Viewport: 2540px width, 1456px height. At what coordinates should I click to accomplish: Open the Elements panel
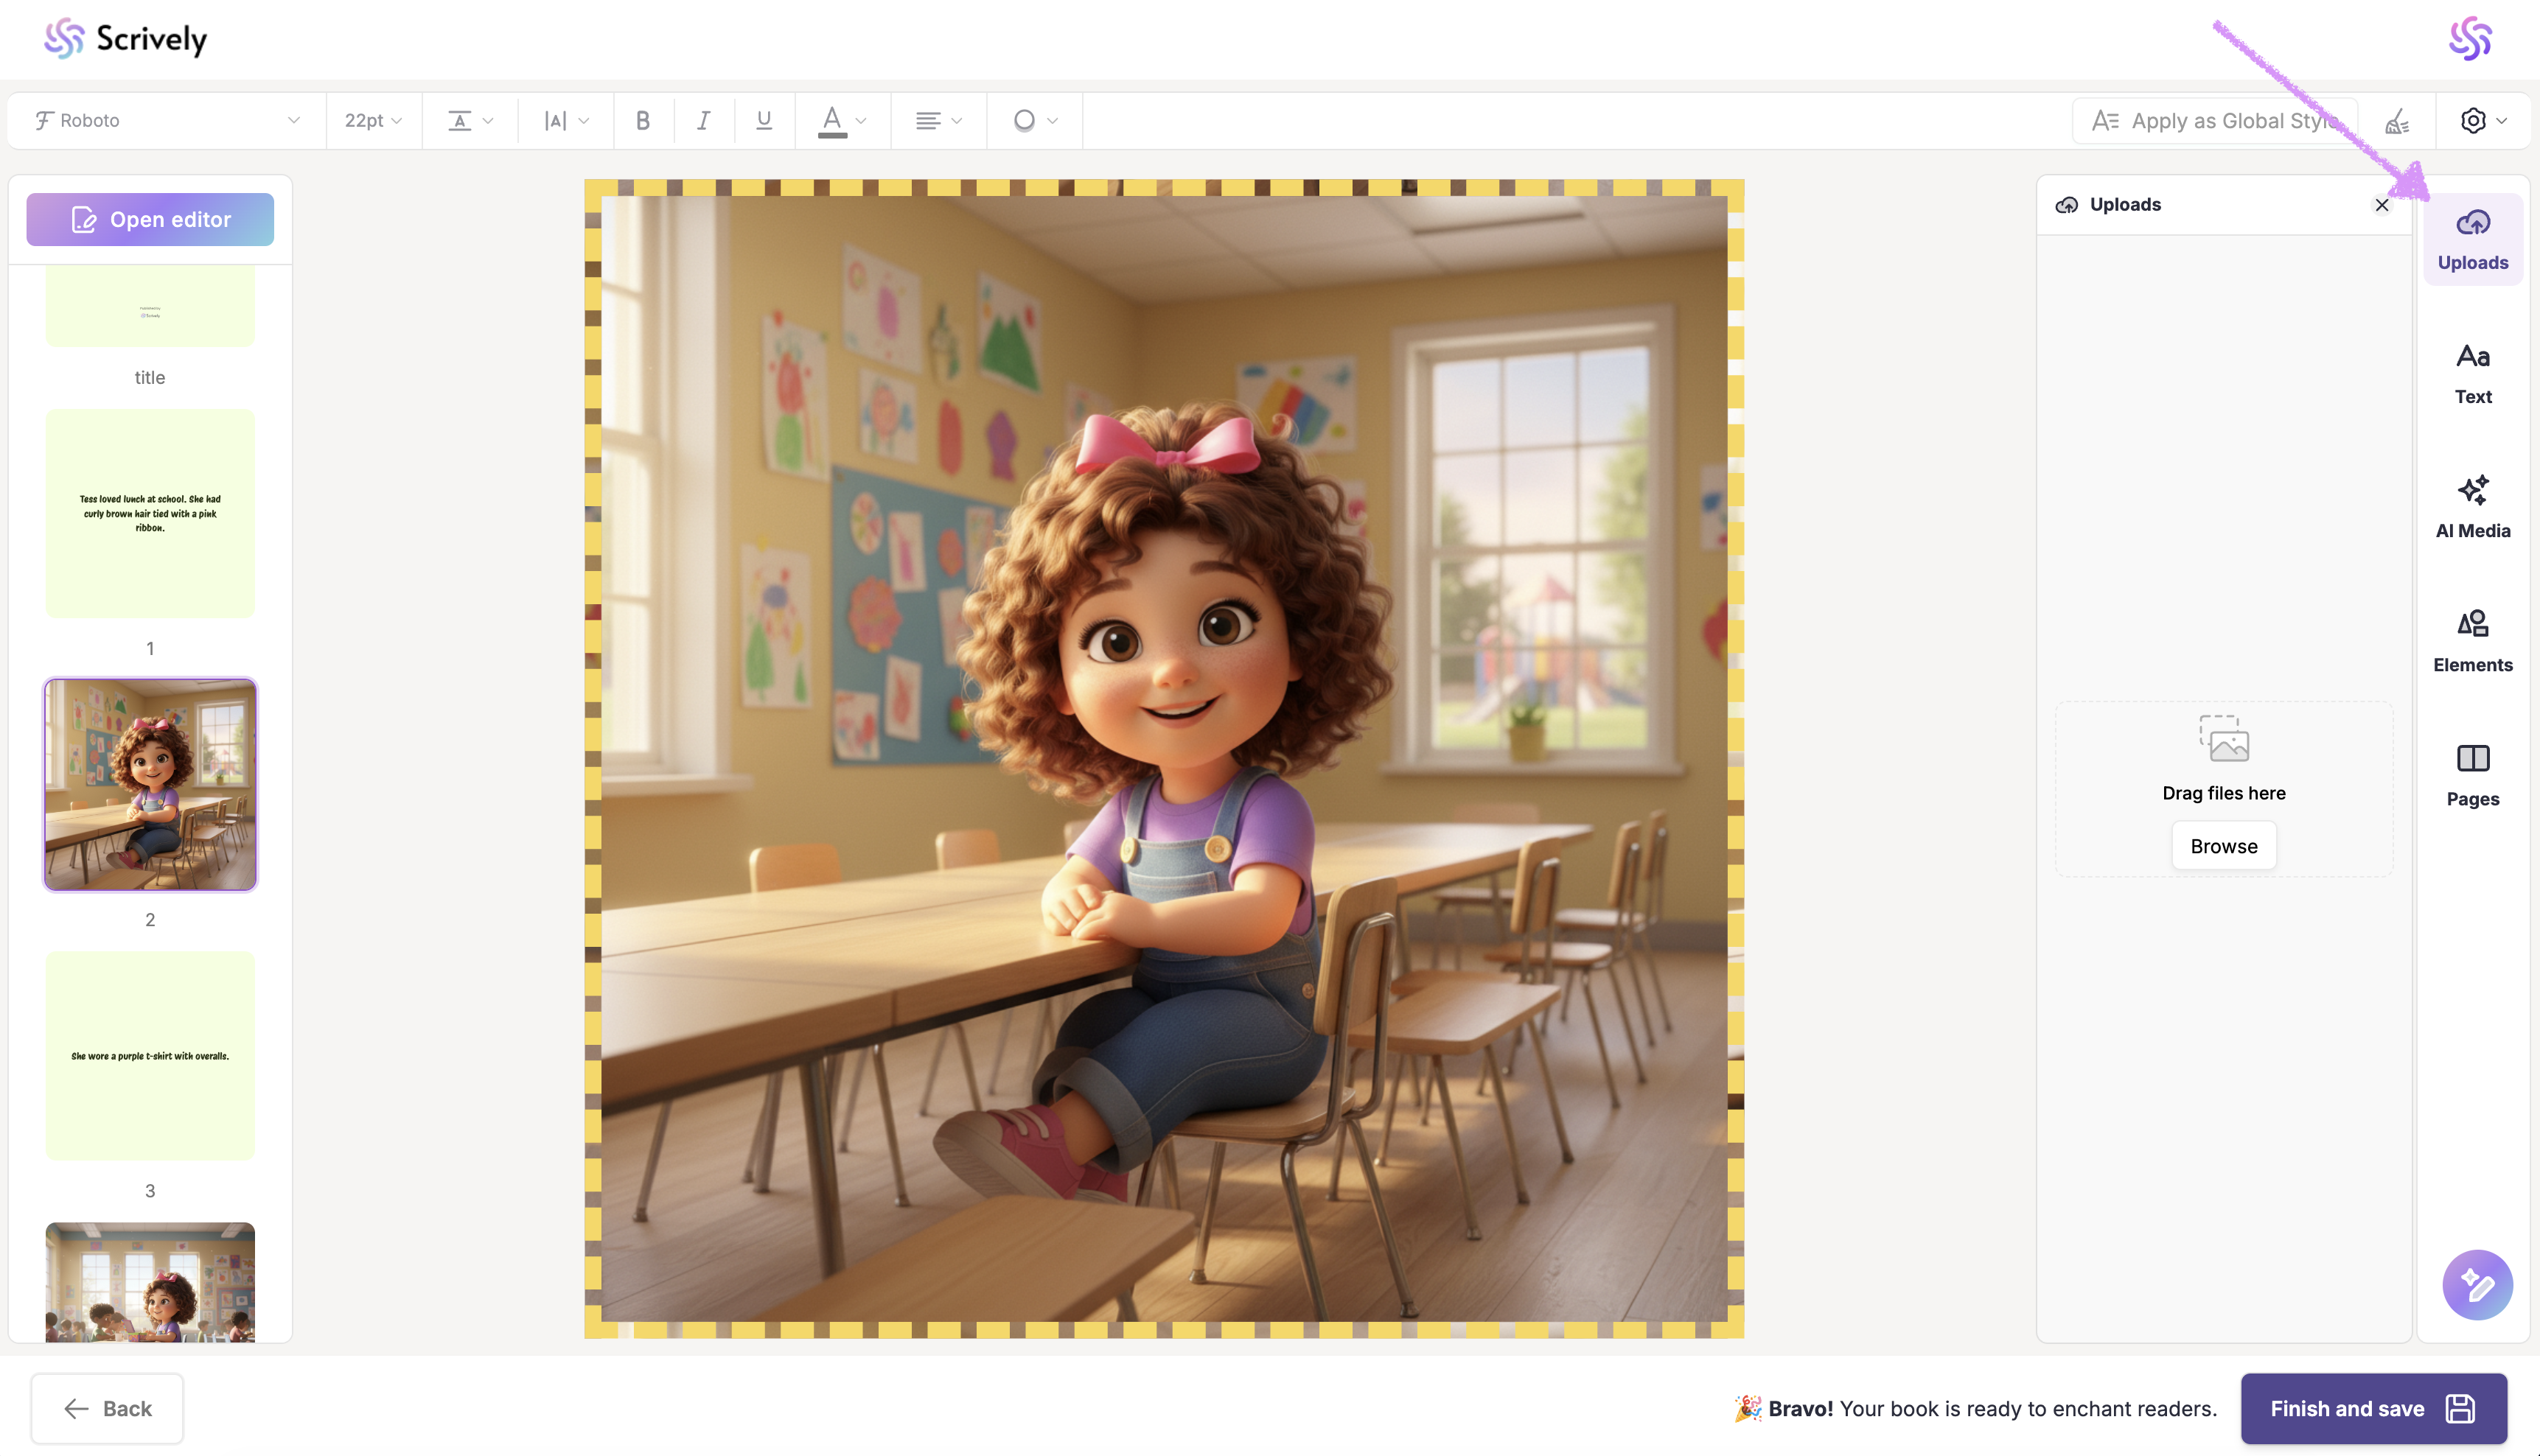click(x=2472, y=640)
